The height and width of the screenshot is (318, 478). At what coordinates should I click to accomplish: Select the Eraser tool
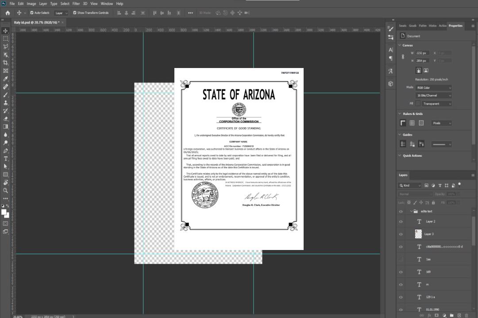[x=5, y=119]
